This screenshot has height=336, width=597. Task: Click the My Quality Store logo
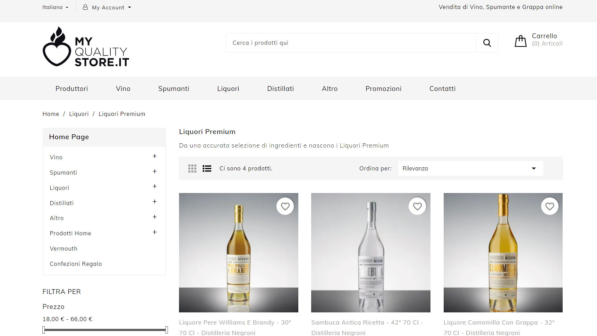[x=86, y=47]
